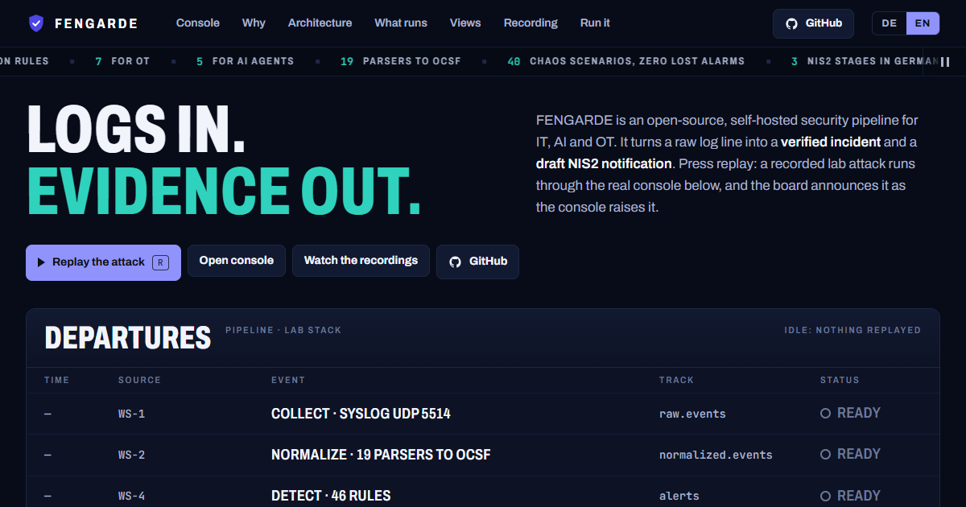Click the GitHub octocat icon in header
Image resolution: width=966 pixels, height=507 pixels.
pyautogui.click(x=791, y=23)
